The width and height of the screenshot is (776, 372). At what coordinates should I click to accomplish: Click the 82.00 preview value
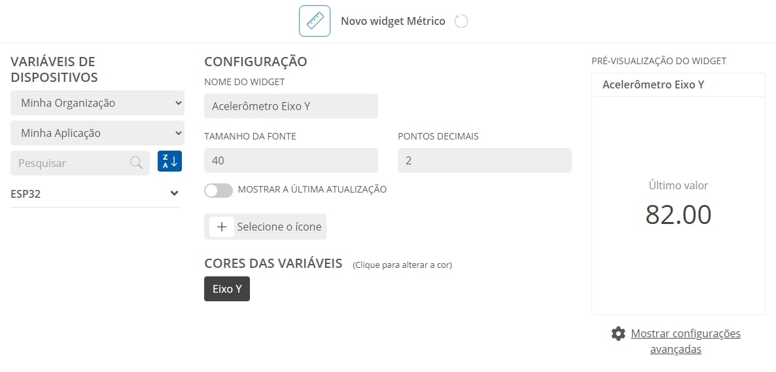(678, 215)
